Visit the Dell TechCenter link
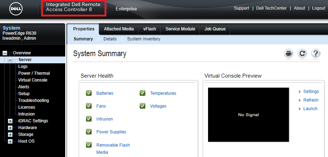 click(271, 8)
